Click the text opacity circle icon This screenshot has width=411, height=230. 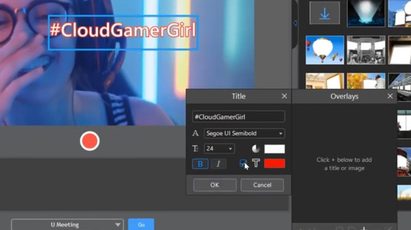[x=255, y=149]
